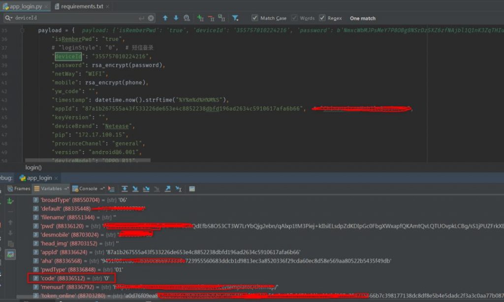Click the Step Over debugger icon
Screen dimensions: 504x302
(125, 189)
